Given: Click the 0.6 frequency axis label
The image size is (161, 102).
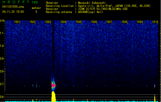Looking at the screenshot, I should (2, 97).
